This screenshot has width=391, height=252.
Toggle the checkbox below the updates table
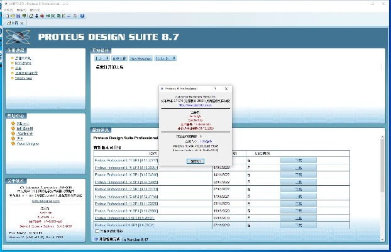(x=96, y=231)
